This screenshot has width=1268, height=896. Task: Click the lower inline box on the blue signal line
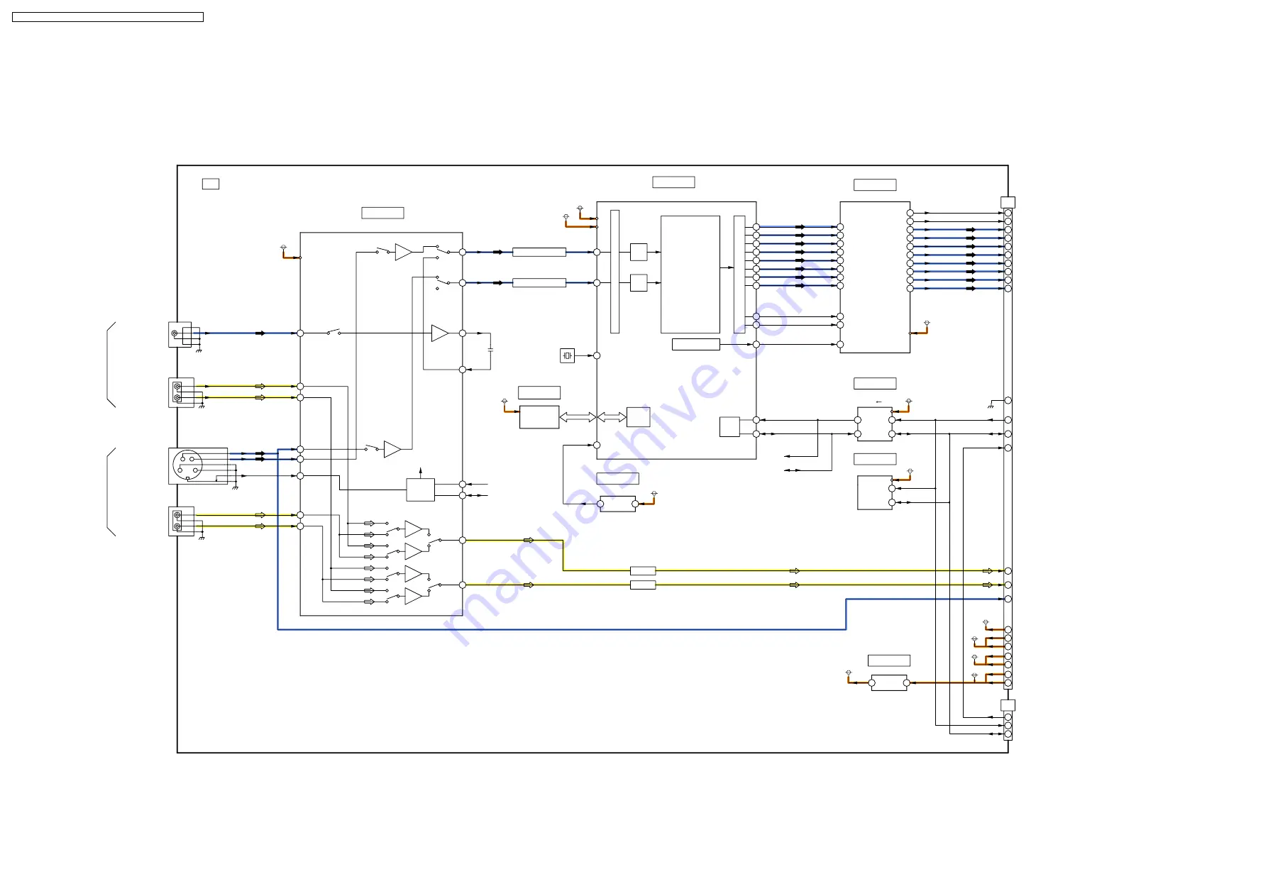[x=539, y=282]
